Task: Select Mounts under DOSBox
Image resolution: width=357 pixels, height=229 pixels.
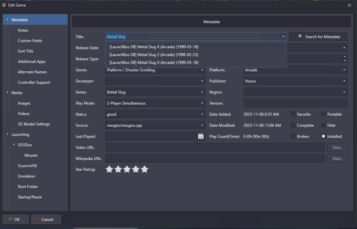Action: [31, 155]
